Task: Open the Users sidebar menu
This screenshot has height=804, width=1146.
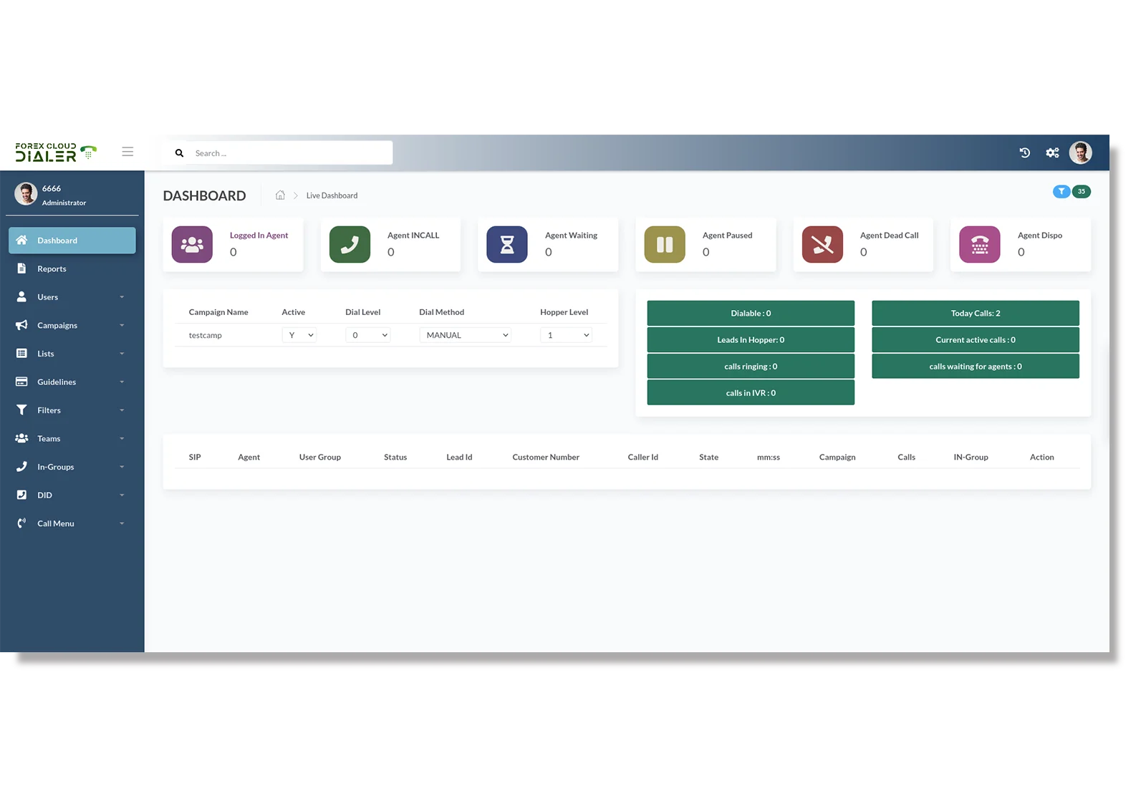Action: pyautogui.click(x=47, y=296)
